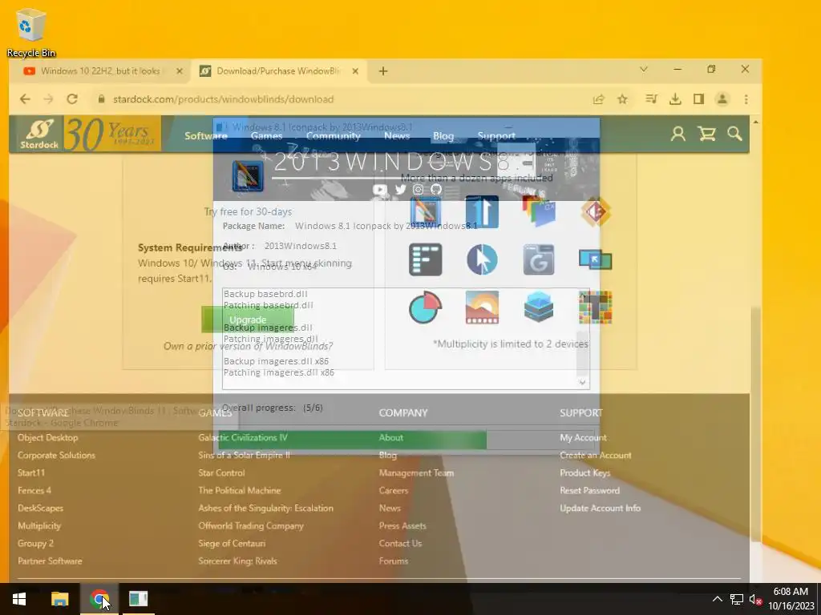Screen dimensions: 821x615
Task: Bookmark this page with the star icon
Action: tap(622, 98)
